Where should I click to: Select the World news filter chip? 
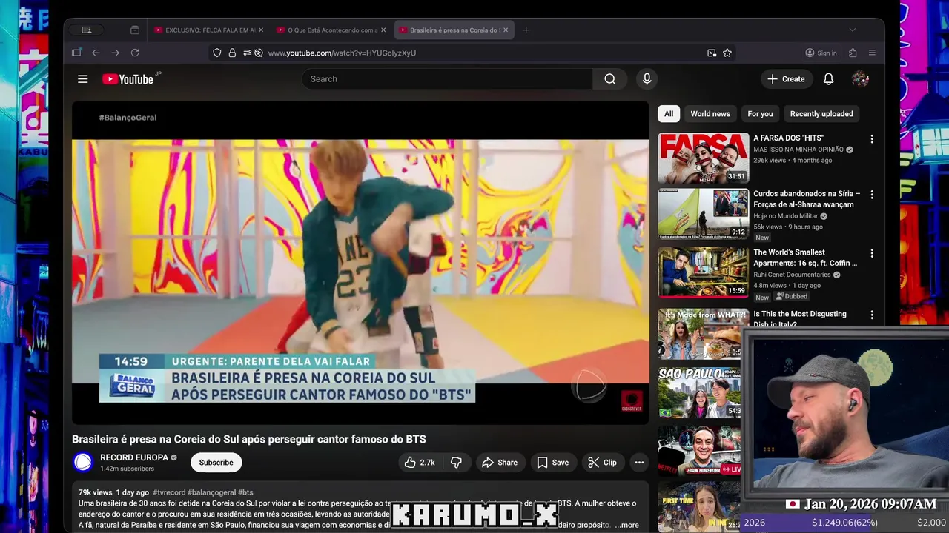pyautogui.click(x=710, y=114)
